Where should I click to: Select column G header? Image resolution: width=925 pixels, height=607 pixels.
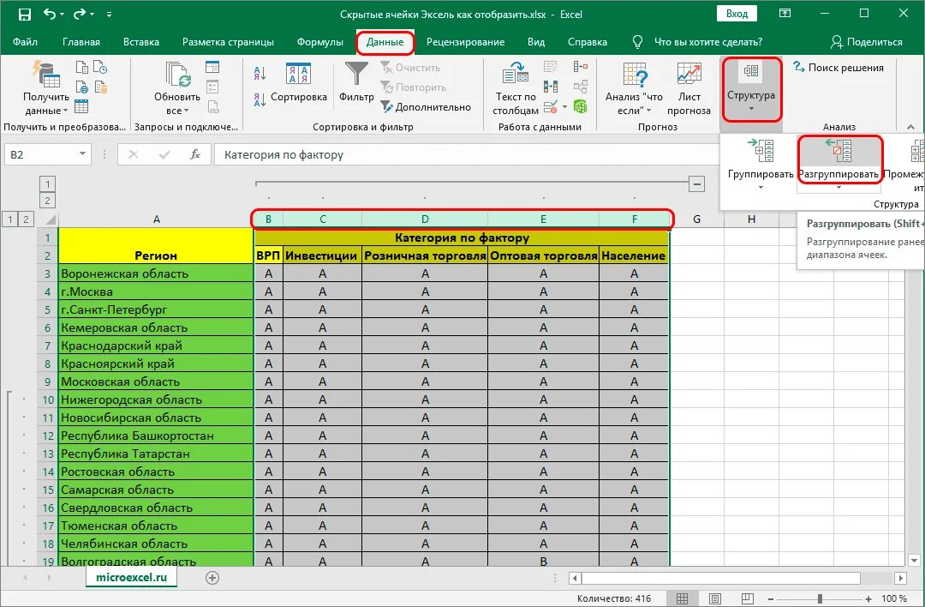click(696, 219)
